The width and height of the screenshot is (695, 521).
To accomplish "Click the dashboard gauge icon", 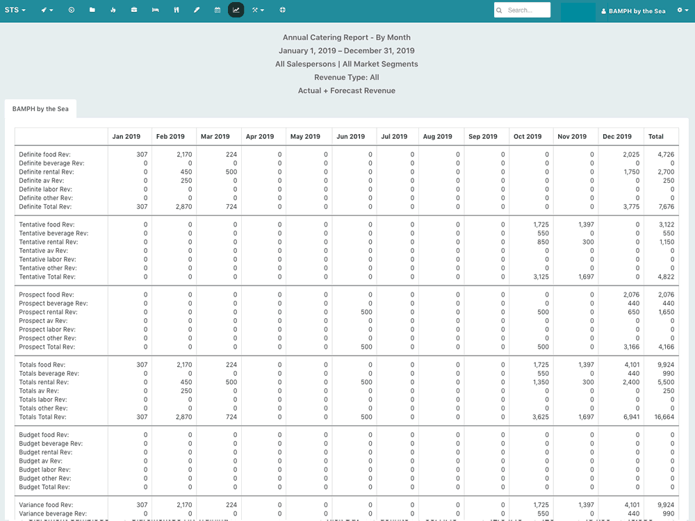I will click(x=72, y=10).
